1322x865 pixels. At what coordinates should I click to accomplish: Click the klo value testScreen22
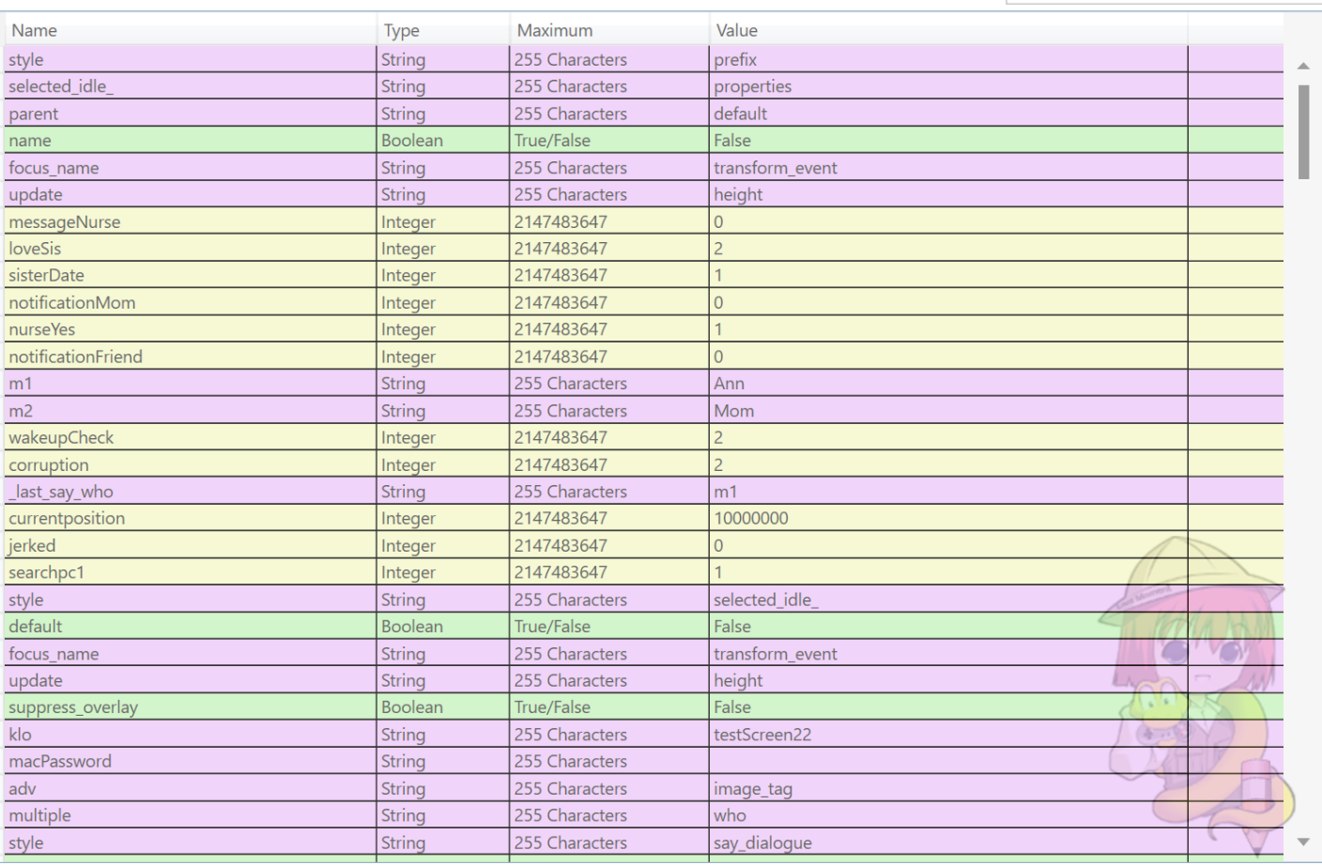coord(762,735)
